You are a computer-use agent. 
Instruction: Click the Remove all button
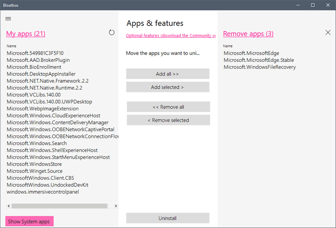[168, 107]
